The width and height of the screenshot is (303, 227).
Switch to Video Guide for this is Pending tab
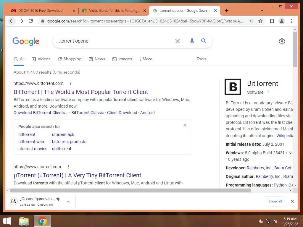pos(114,11)
